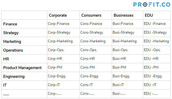This screenshot has width=172, height=99.
Task: Click the EDU column header
Action: 149,15
